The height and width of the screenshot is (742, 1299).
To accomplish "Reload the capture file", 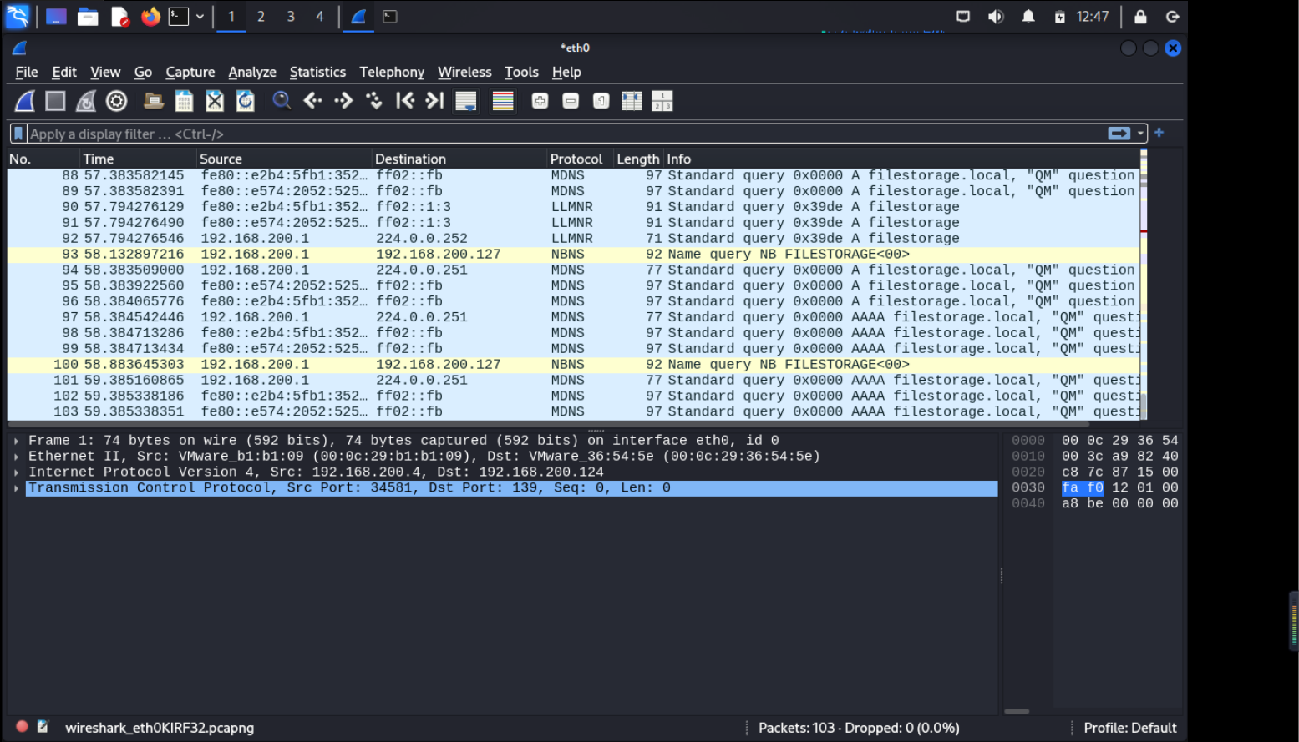I will tap(246, 101).
